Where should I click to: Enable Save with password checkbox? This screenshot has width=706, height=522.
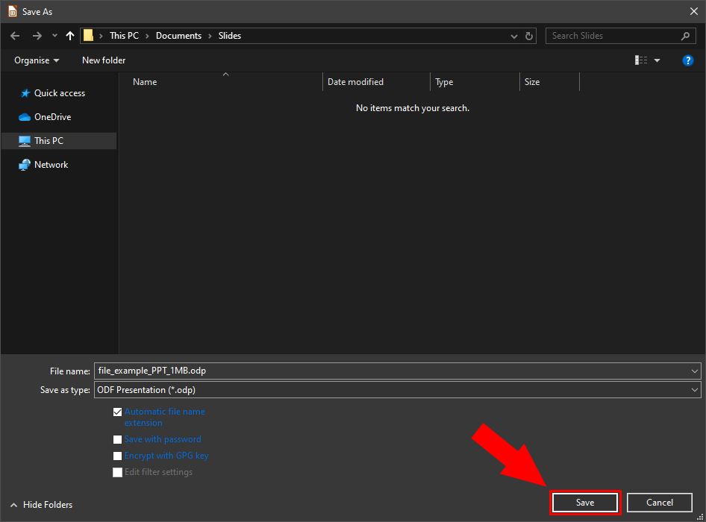117,440
